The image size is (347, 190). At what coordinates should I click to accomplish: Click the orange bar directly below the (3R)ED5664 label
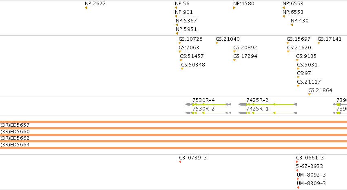pos(174,148)
